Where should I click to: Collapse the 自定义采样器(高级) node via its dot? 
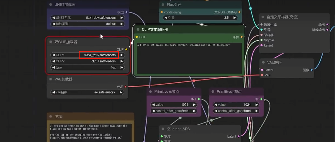pos(263,17)
